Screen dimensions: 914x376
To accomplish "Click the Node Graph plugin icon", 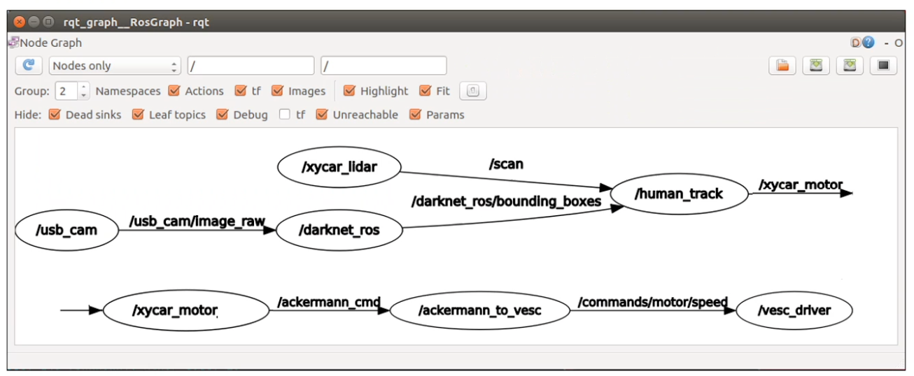I will point(13,43).
